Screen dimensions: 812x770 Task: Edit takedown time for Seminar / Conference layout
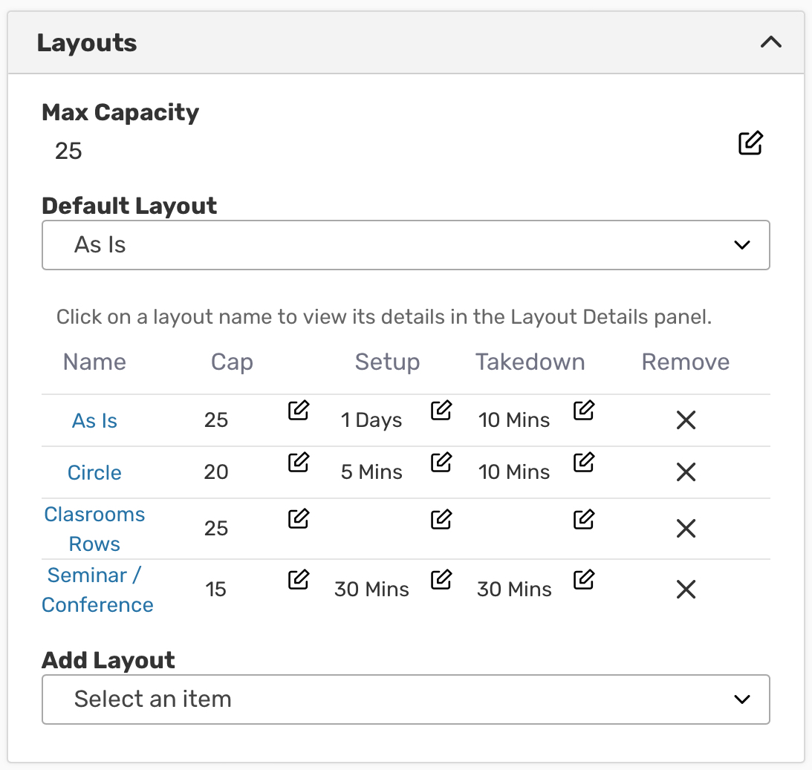click(584, 578)
